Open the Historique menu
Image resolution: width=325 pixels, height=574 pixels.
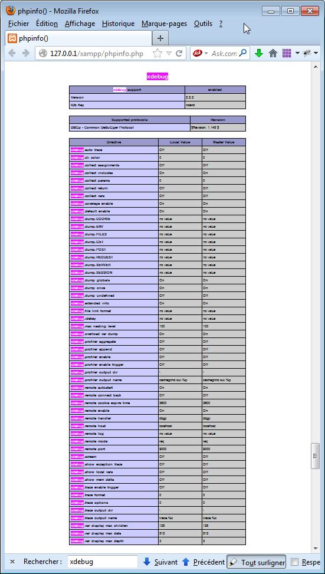[118, 24]
